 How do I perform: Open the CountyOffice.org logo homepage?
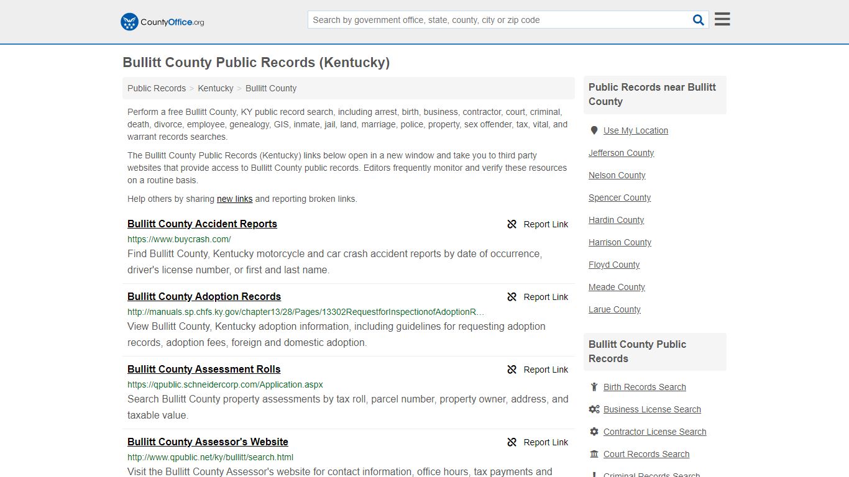point(162,22)
